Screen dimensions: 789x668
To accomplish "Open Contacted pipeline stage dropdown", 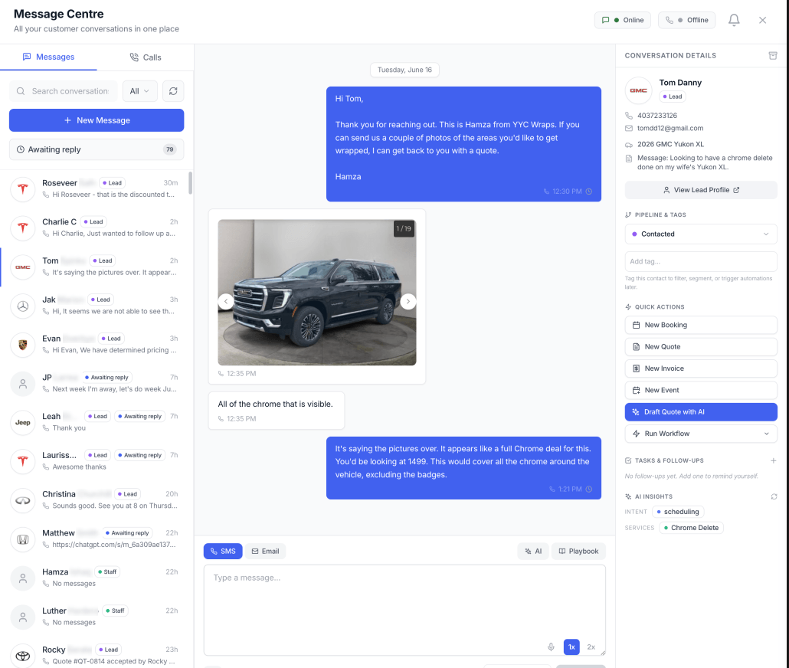I will point(701,234).
